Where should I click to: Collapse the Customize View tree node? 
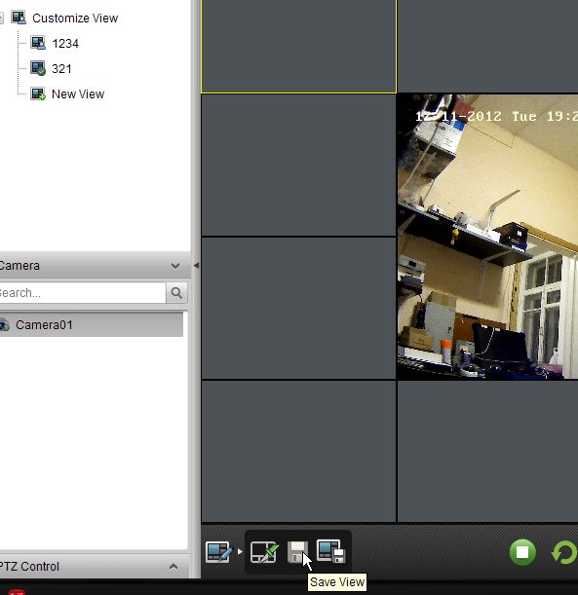point(1,18)
